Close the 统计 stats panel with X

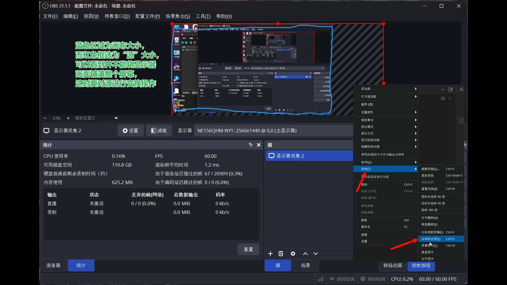[x=259, y=145]
